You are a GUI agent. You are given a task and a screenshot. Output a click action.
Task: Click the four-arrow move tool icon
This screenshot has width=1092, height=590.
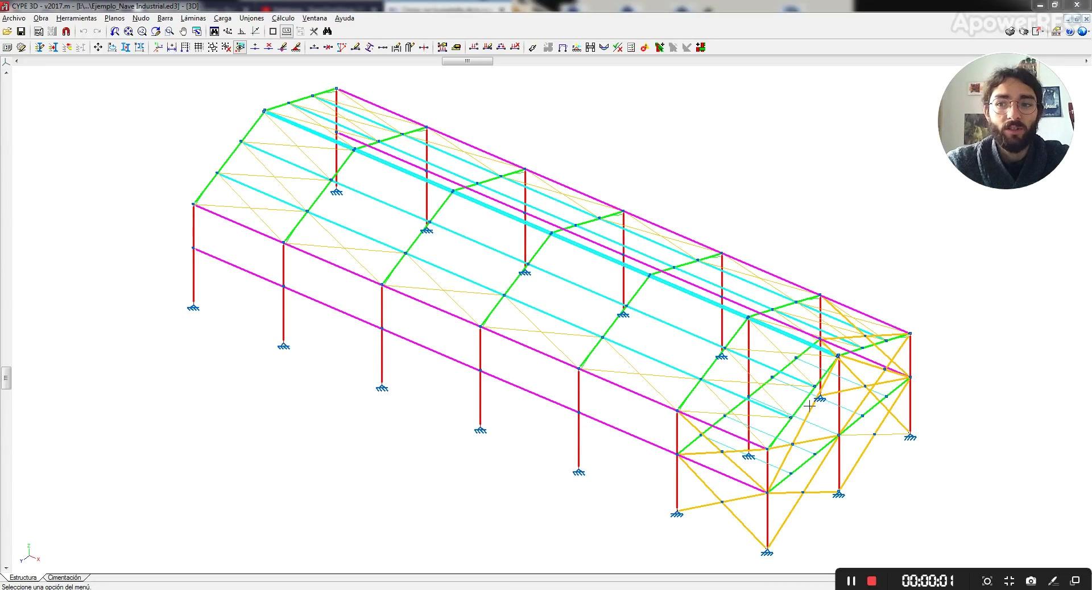coord(98,48)
